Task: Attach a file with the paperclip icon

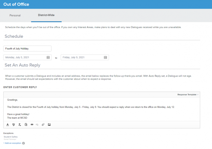Action: pyautogui.click(x=43, y=125)
